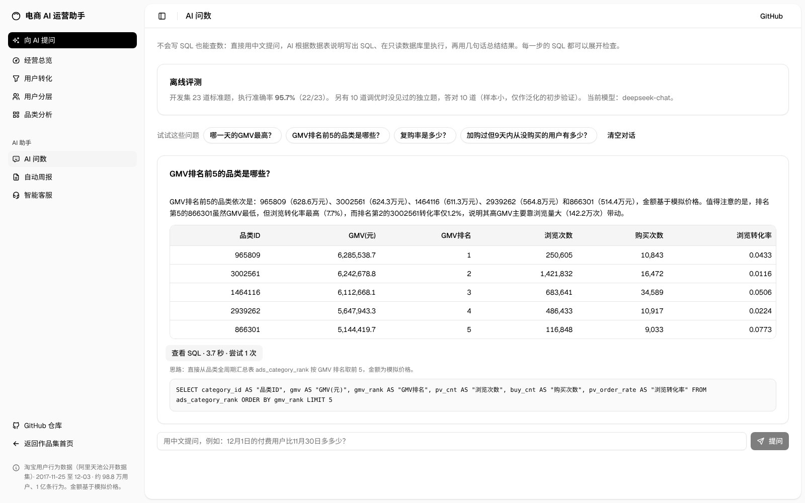The image size is (805, 503).
Task: Click 浏览次数 cell 486,433
Action: (x=559, y=311)
